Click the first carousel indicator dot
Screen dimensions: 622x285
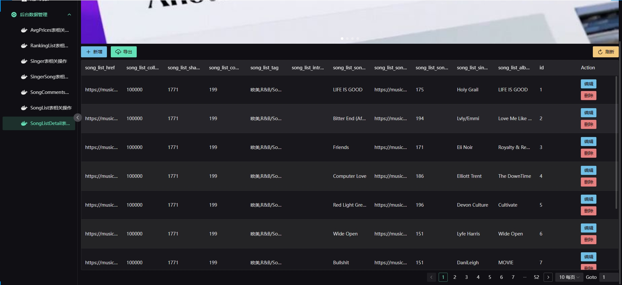point(342,39)
